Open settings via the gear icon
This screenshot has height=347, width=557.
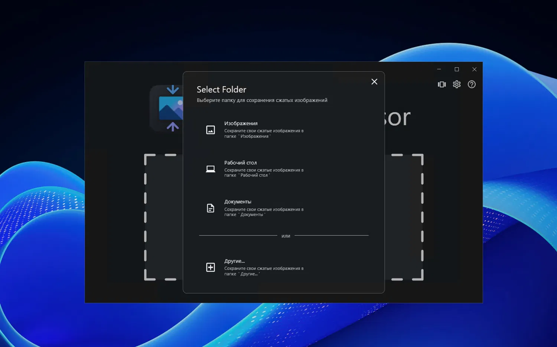(x=457, y=84)
